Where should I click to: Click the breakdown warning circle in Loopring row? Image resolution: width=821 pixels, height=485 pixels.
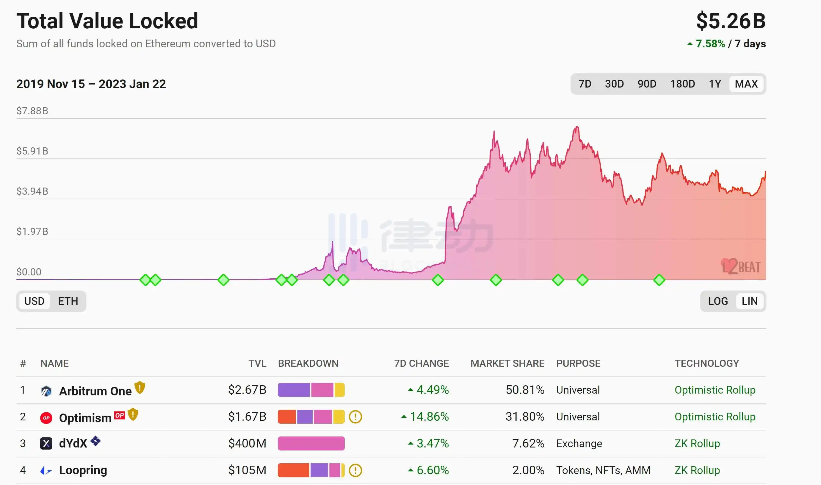[355, 470]
